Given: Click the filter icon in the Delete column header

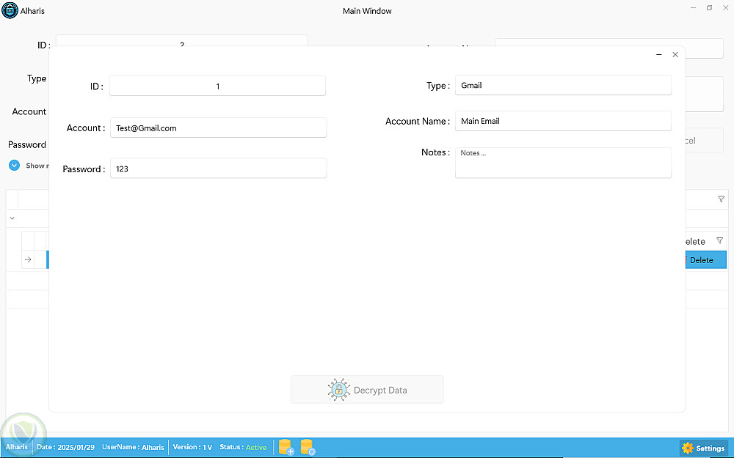Looking at the screenshot, I should click(720, 240).
